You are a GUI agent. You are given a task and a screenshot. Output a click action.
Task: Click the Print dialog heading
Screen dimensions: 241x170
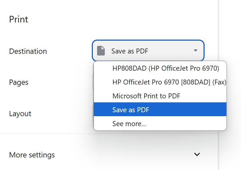pos(19,19)
